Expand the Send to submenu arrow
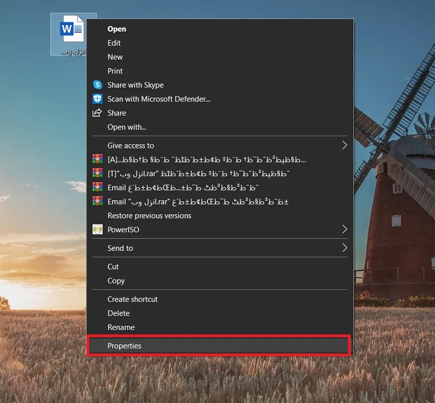Viewport: 435px width, 403px height. 344,248
